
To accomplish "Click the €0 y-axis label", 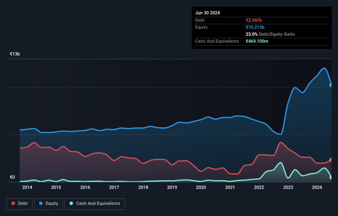I will pyautogui.click(x=12, y=177).
